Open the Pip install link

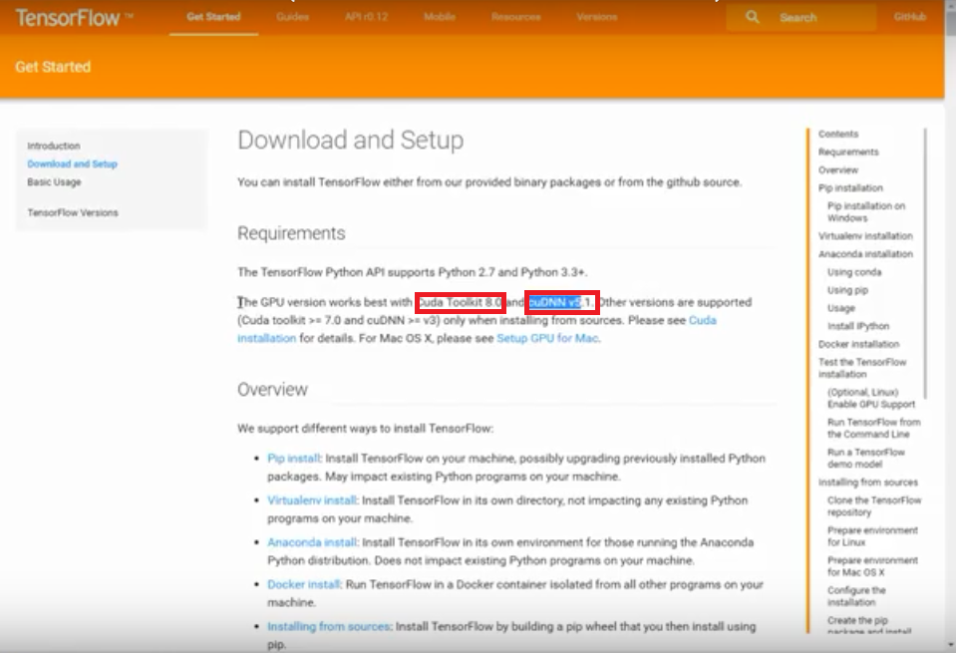[293, 459]
